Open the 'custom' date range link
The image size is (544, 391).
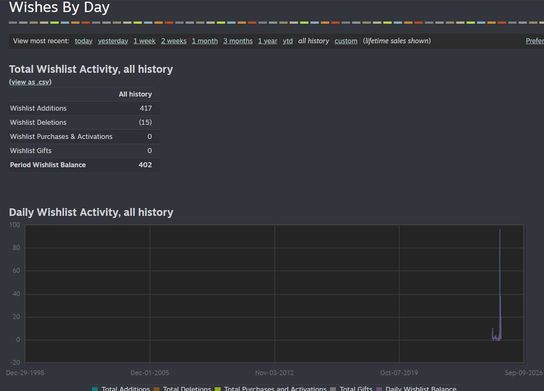(346, 41)
